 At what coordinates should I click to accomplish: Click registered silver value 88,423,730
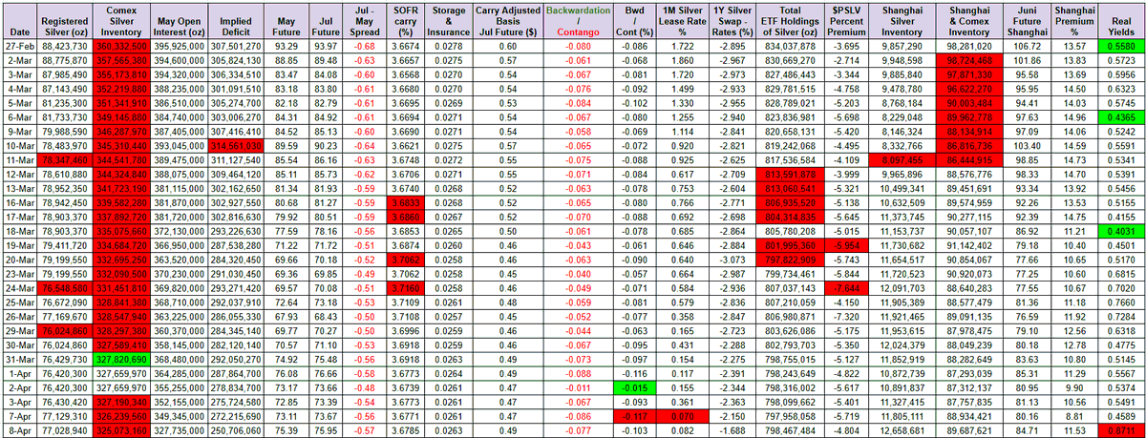[x=67, y=46]
